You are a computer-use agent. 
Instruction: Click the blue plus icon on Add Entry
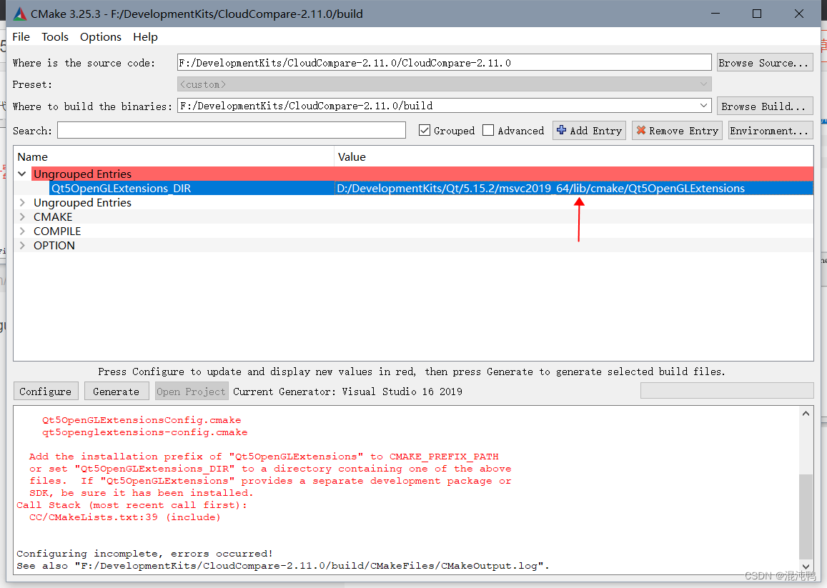pyautogui.click(x=561, y=130)
